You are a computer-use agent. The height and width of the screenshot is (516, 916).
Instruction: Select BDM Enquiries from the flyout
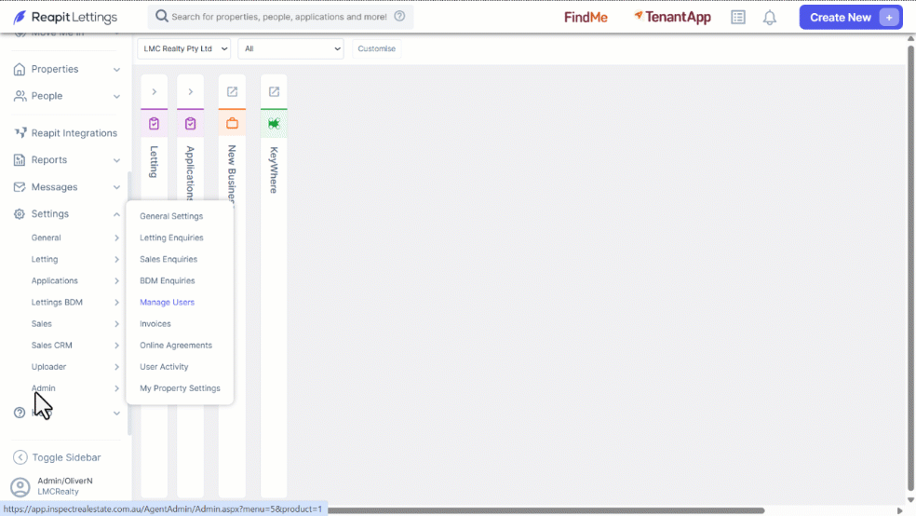(x=167, y=280)
